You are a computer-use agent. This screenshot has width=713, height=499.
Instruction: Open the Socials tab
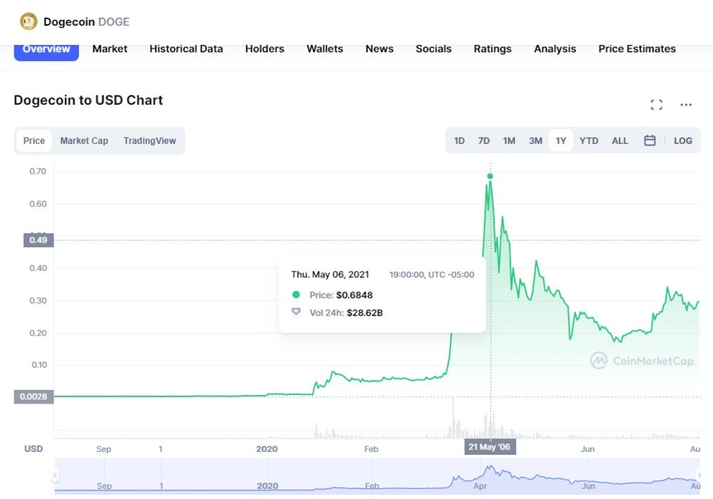tap(434, 49)
